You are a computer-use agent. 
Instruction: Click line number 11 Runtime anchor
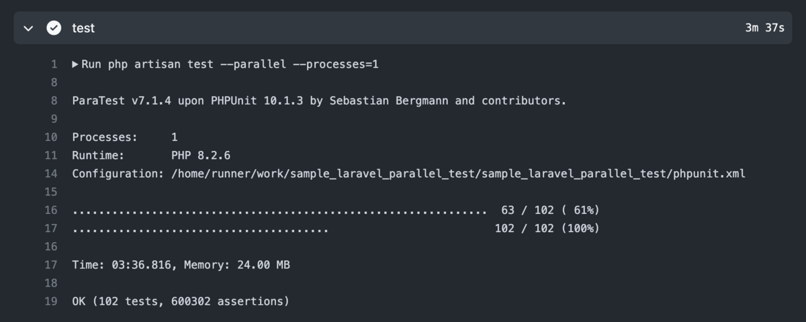pos(51,155)
